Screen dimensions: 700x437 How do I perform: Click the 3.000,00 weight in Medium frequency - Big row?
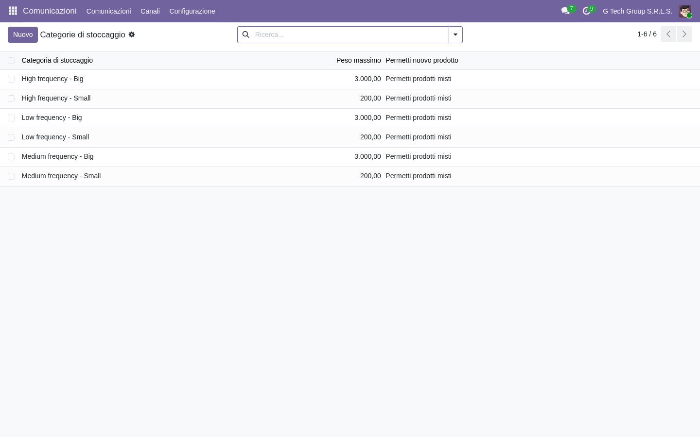(x=367, y=156)
